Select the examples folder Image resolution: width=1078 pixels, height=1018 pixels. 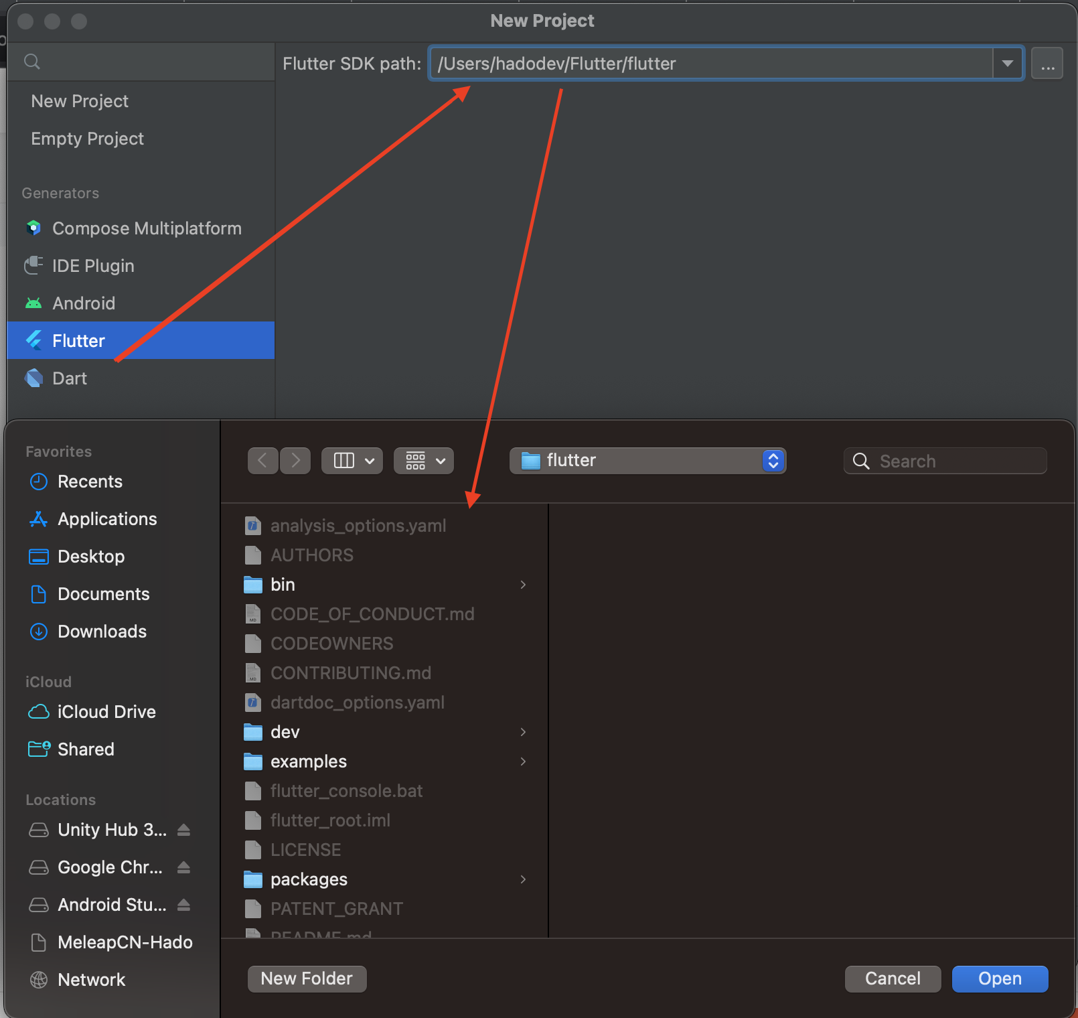[x=385, y=761]
